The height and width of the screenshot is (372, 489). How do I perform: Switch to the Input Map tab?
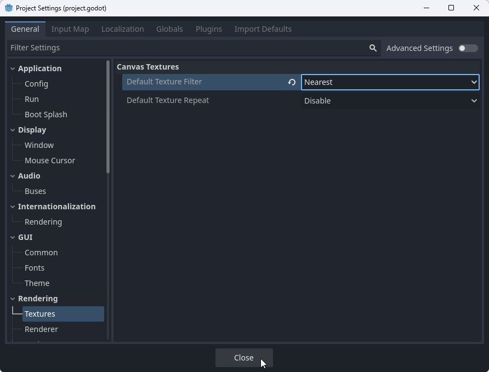[70, 29]
